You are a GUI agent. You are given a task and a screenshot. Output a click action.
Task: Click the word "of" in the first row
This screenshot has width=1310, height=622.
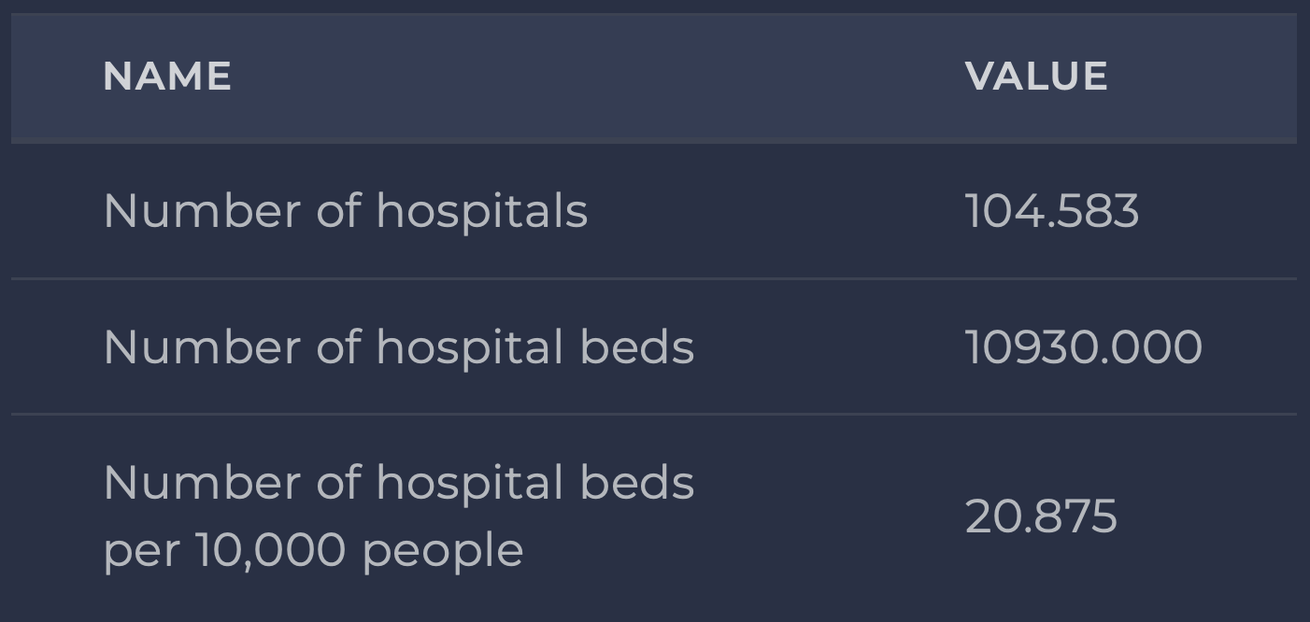338,211
